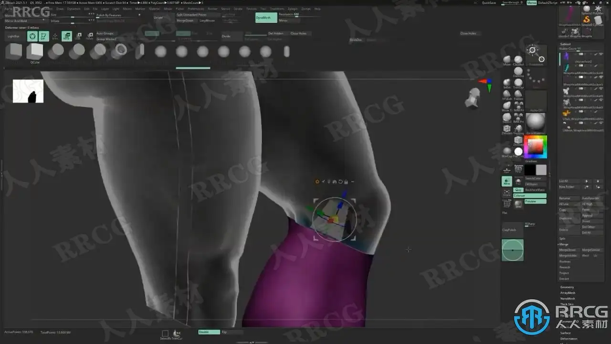This screenshot has width=611, height=344.
Task: Toggle DynaMesh on or off
Action: click(x=266, y=18)
